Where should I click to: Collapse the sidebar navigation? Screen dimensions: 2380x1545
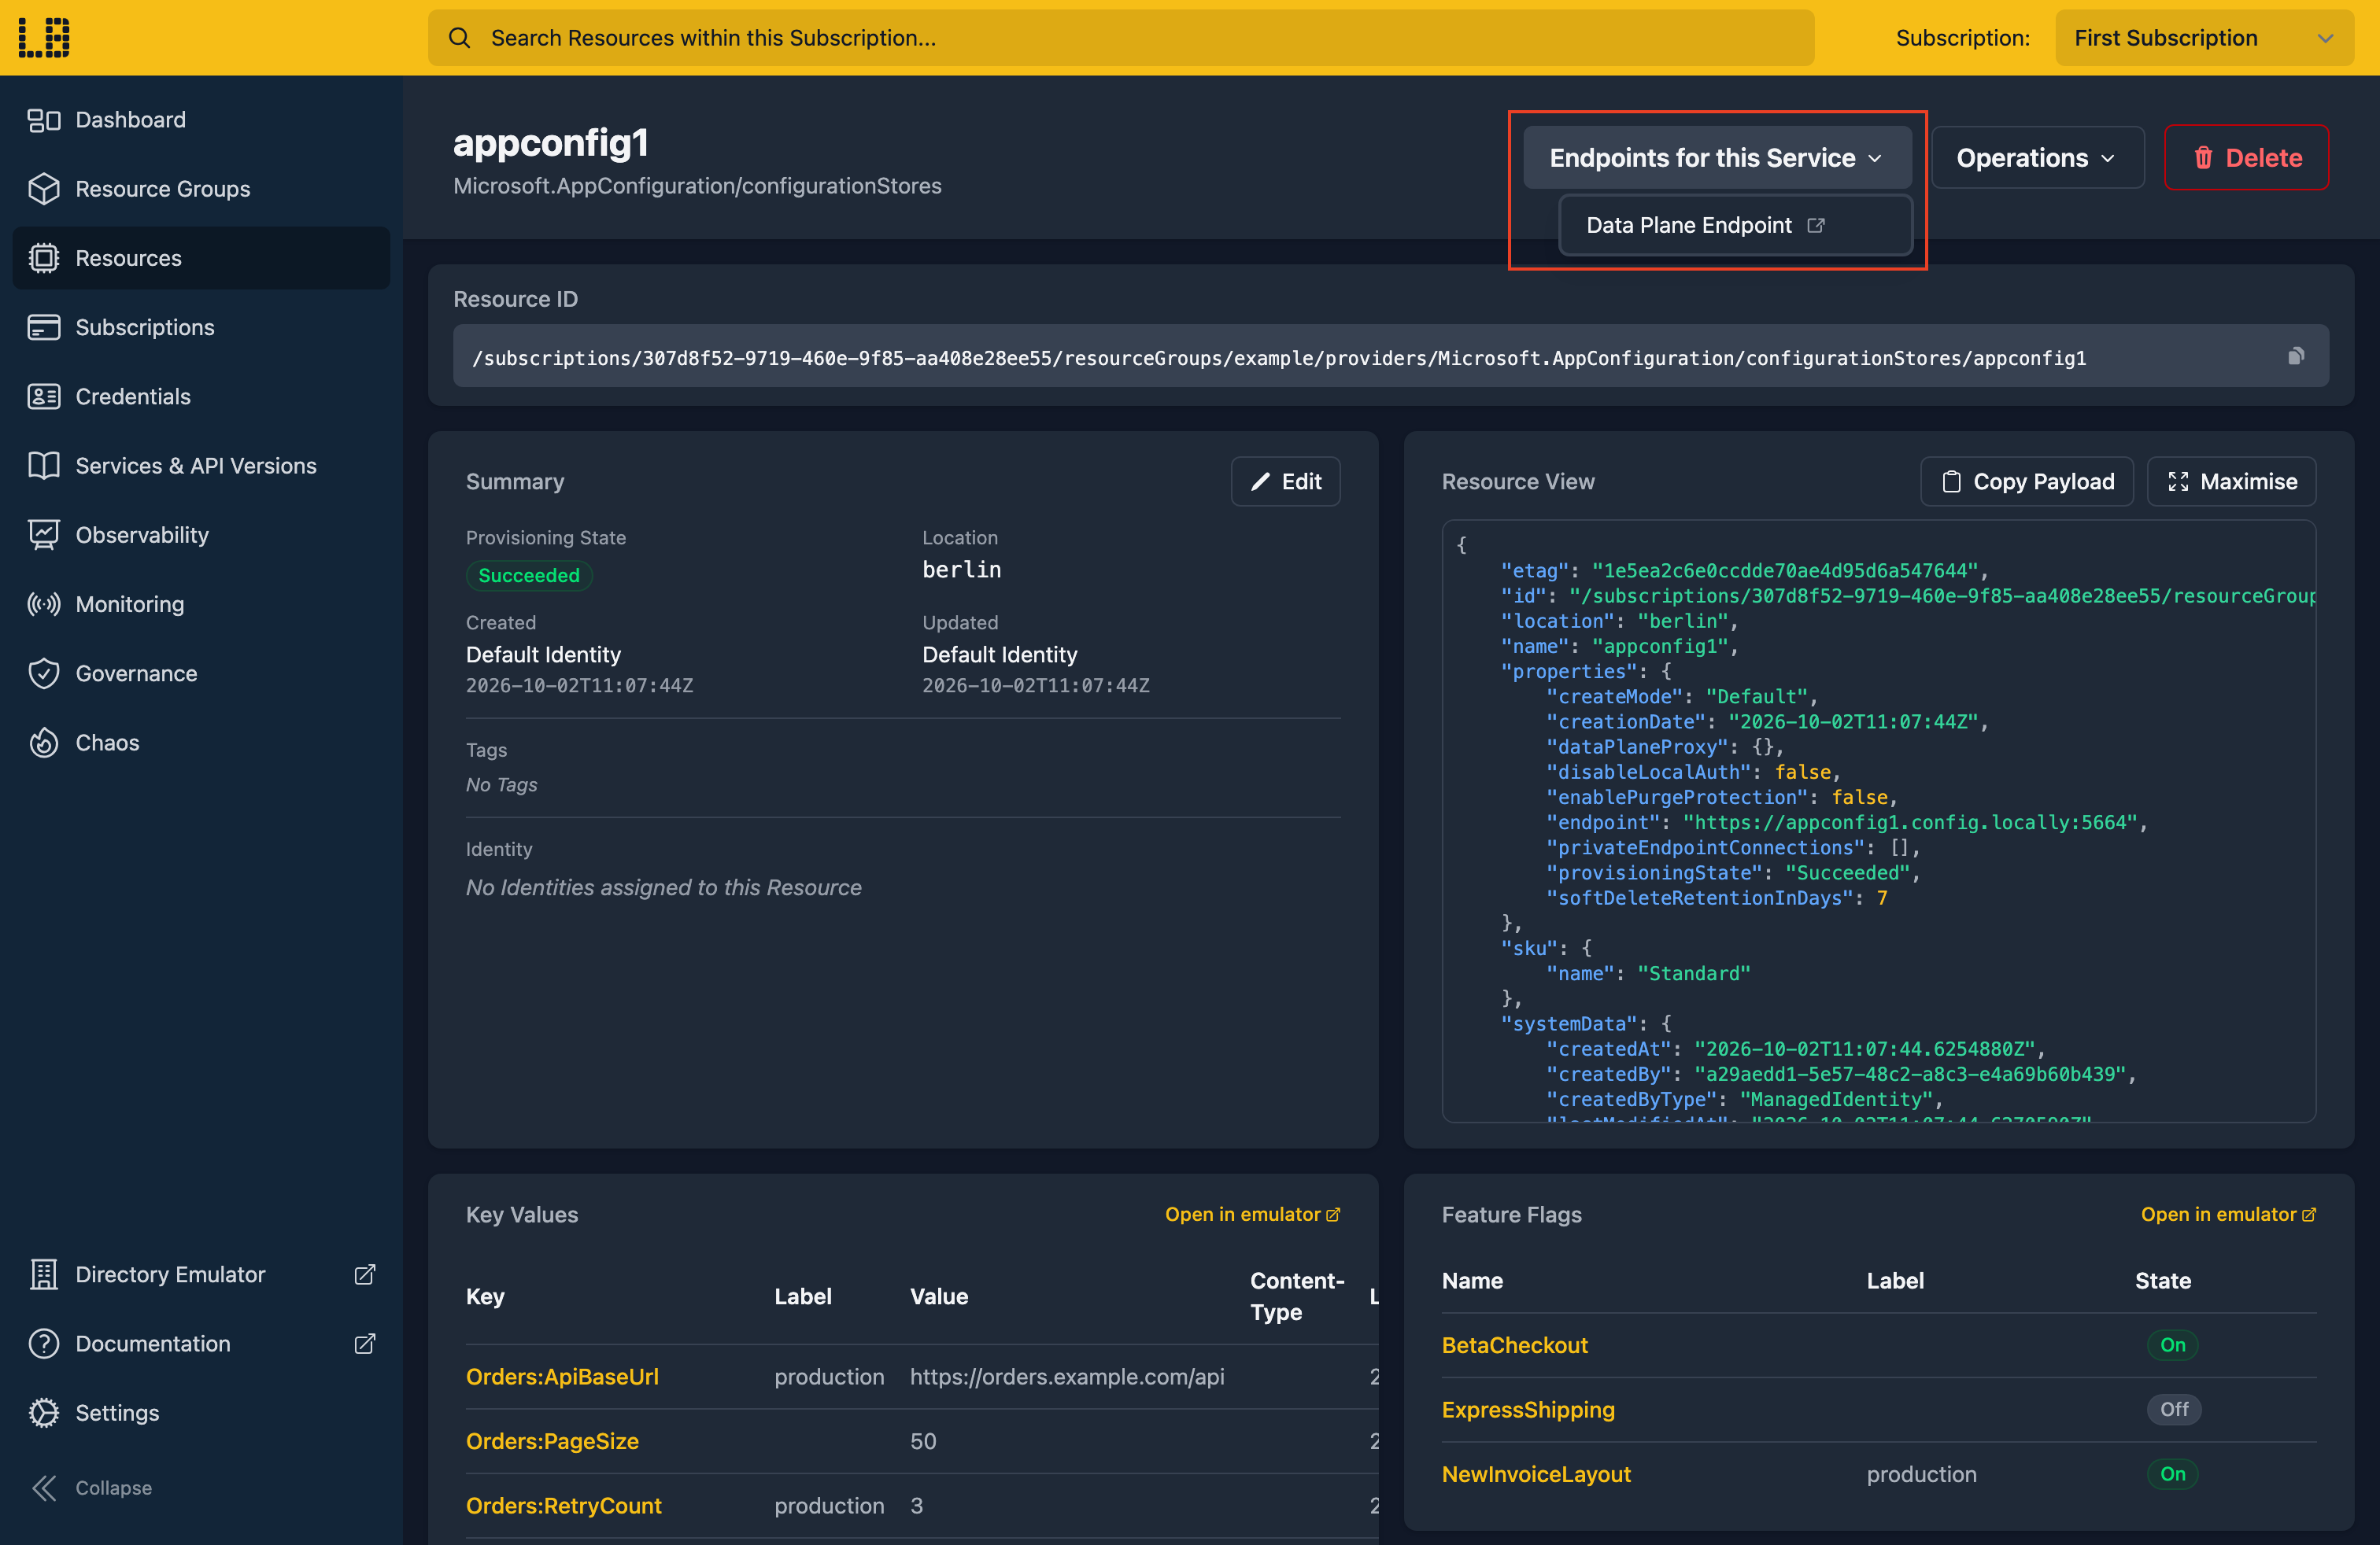pyautogui.click(x=92, y=1487)
